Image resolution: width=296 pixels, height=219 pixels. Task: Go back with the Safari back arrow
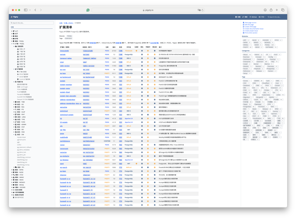pos(35,10)
